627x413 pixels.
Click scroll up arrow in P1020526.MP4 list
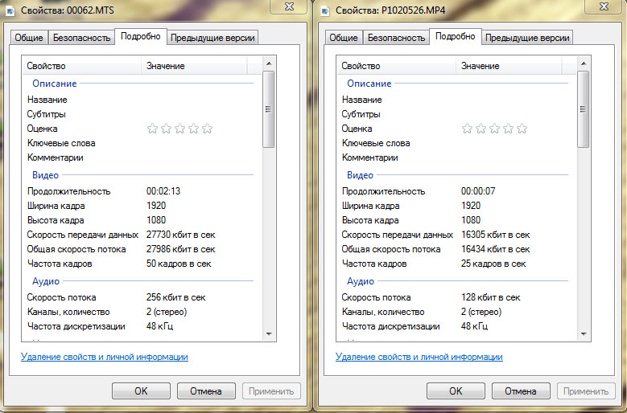tap(584, 63)
